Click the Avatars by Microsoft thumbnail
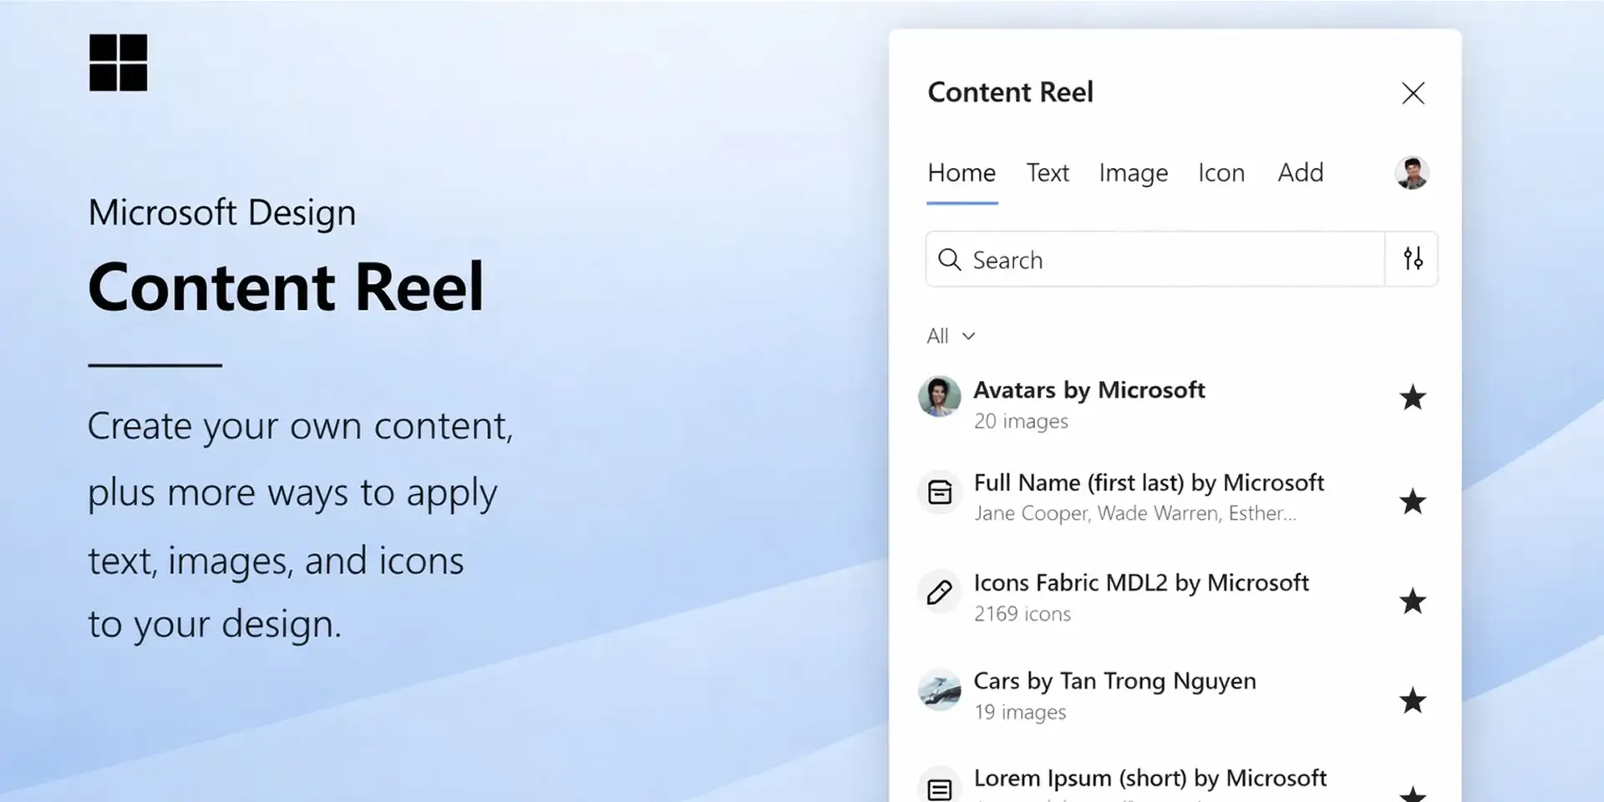Screen dimensions: 1604x802 (940, 397)
